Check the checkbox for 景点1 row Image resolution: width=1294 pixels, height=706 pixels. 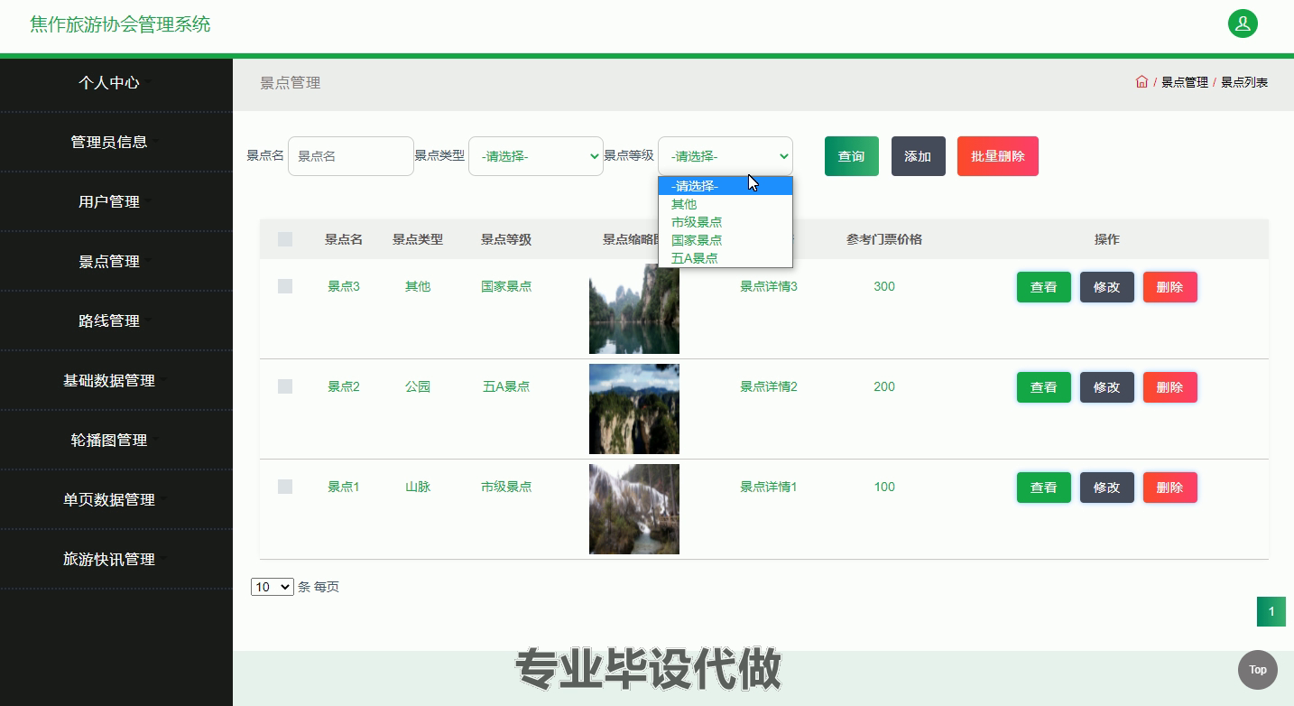coord(285,487)
